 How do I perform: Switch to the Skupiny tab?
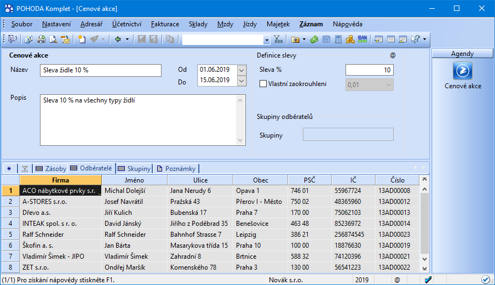point(134,169)
